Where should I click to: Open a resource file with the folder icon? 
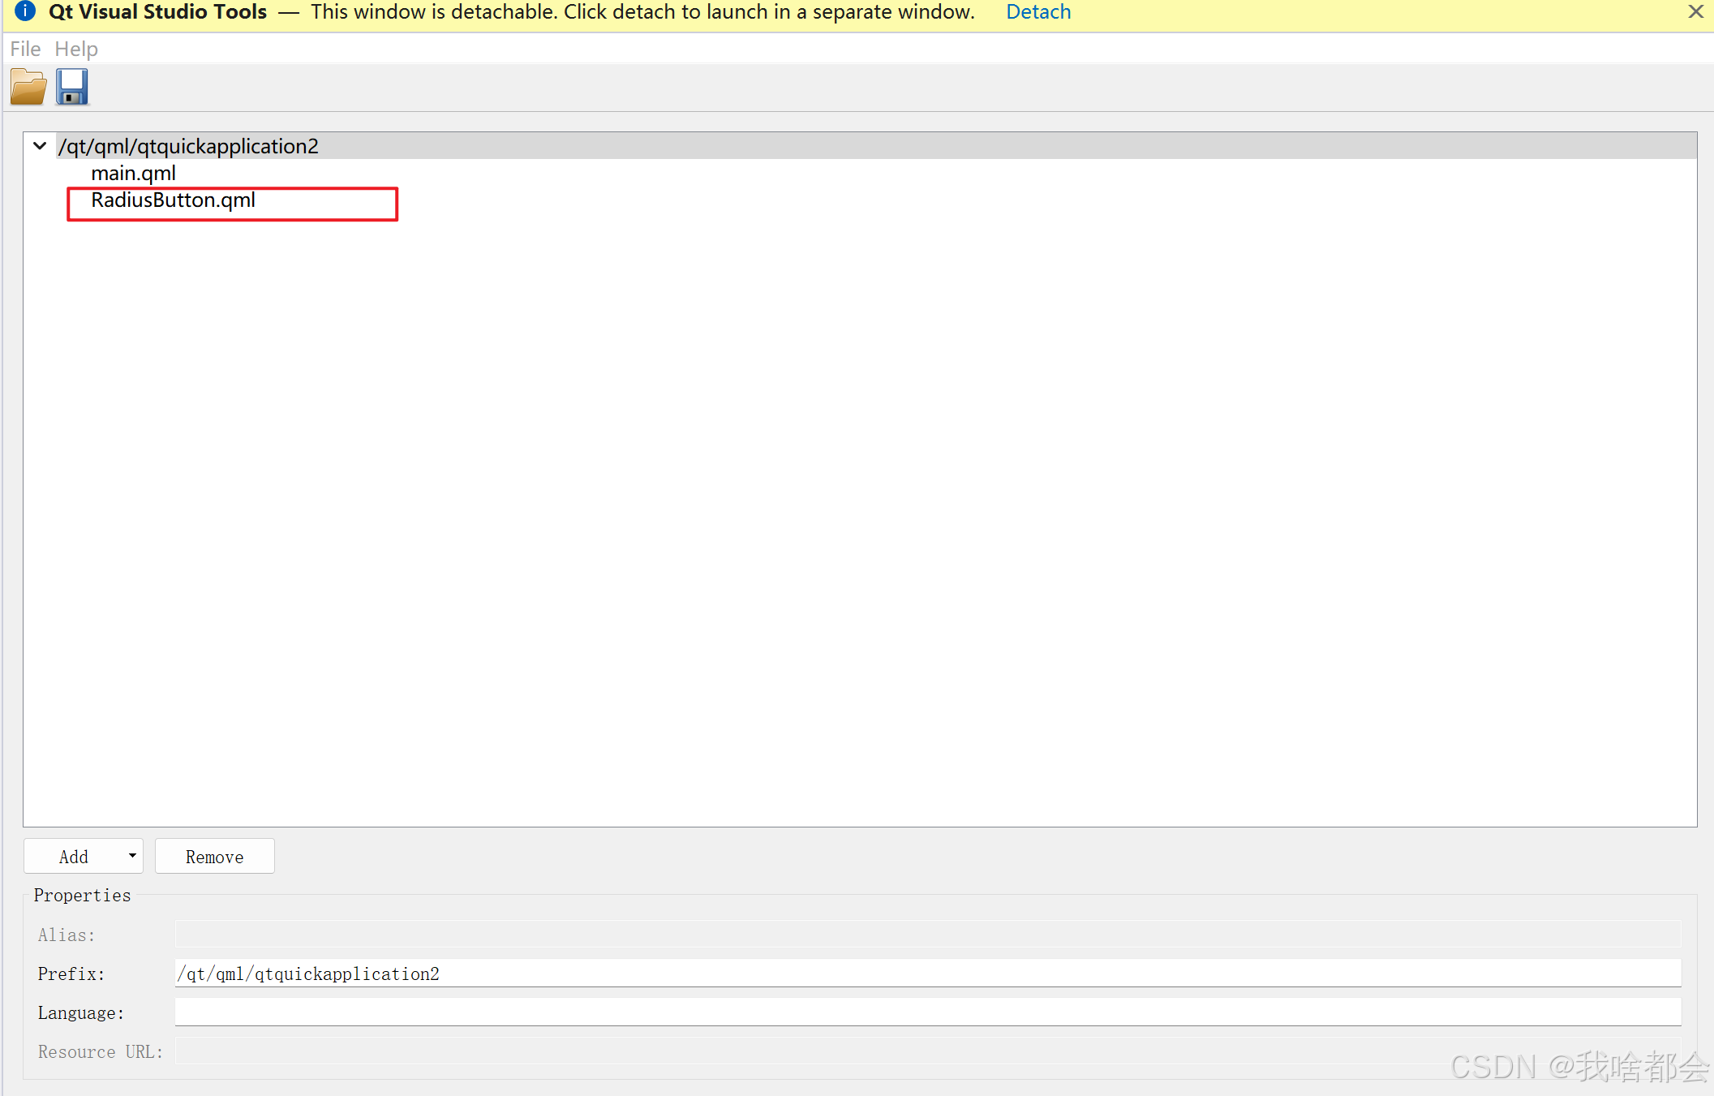coord(28,87)
